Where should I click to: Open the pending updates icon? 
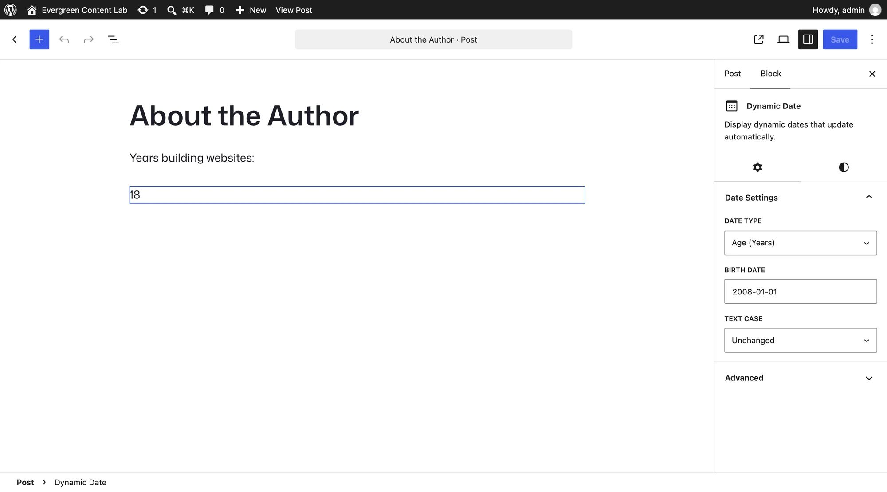tap(147, 10)
